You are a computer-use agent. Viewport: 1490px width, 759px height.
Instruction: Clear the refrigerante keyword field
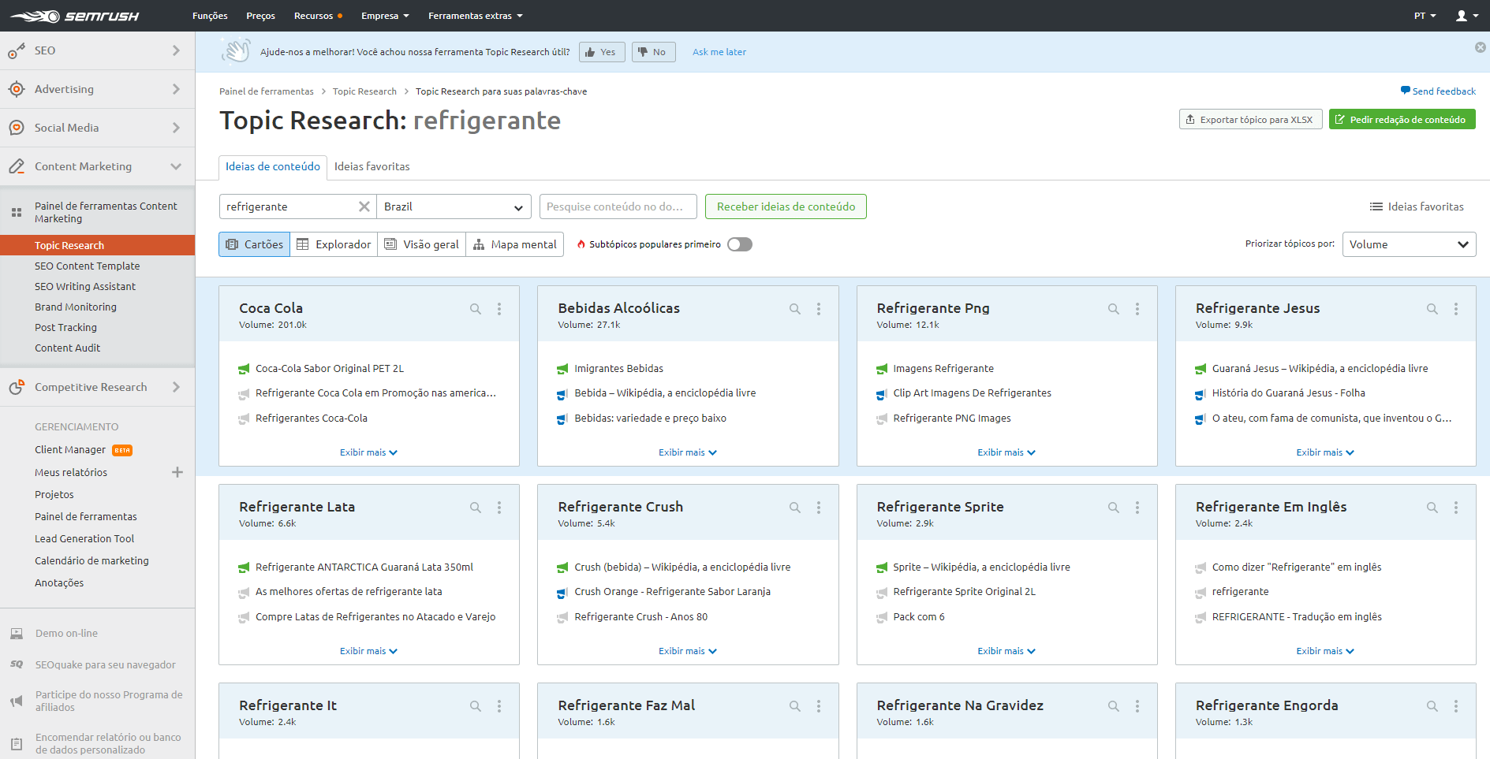click(364, 206)
